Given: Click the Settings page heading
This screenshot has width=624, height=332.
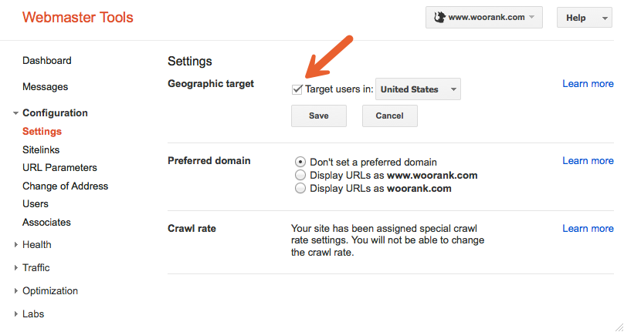Looking at the screenshot, I should (x=190, y=61).
